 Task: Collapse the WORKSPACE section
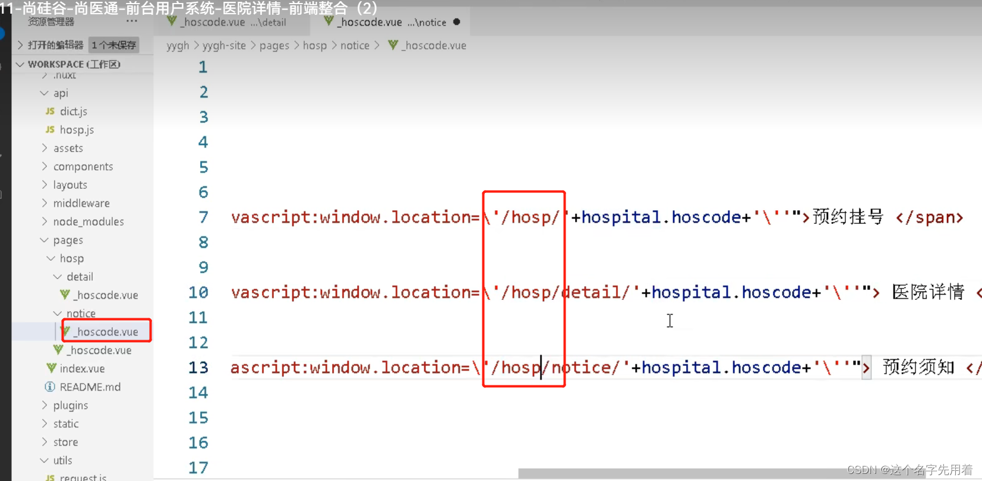20,64
